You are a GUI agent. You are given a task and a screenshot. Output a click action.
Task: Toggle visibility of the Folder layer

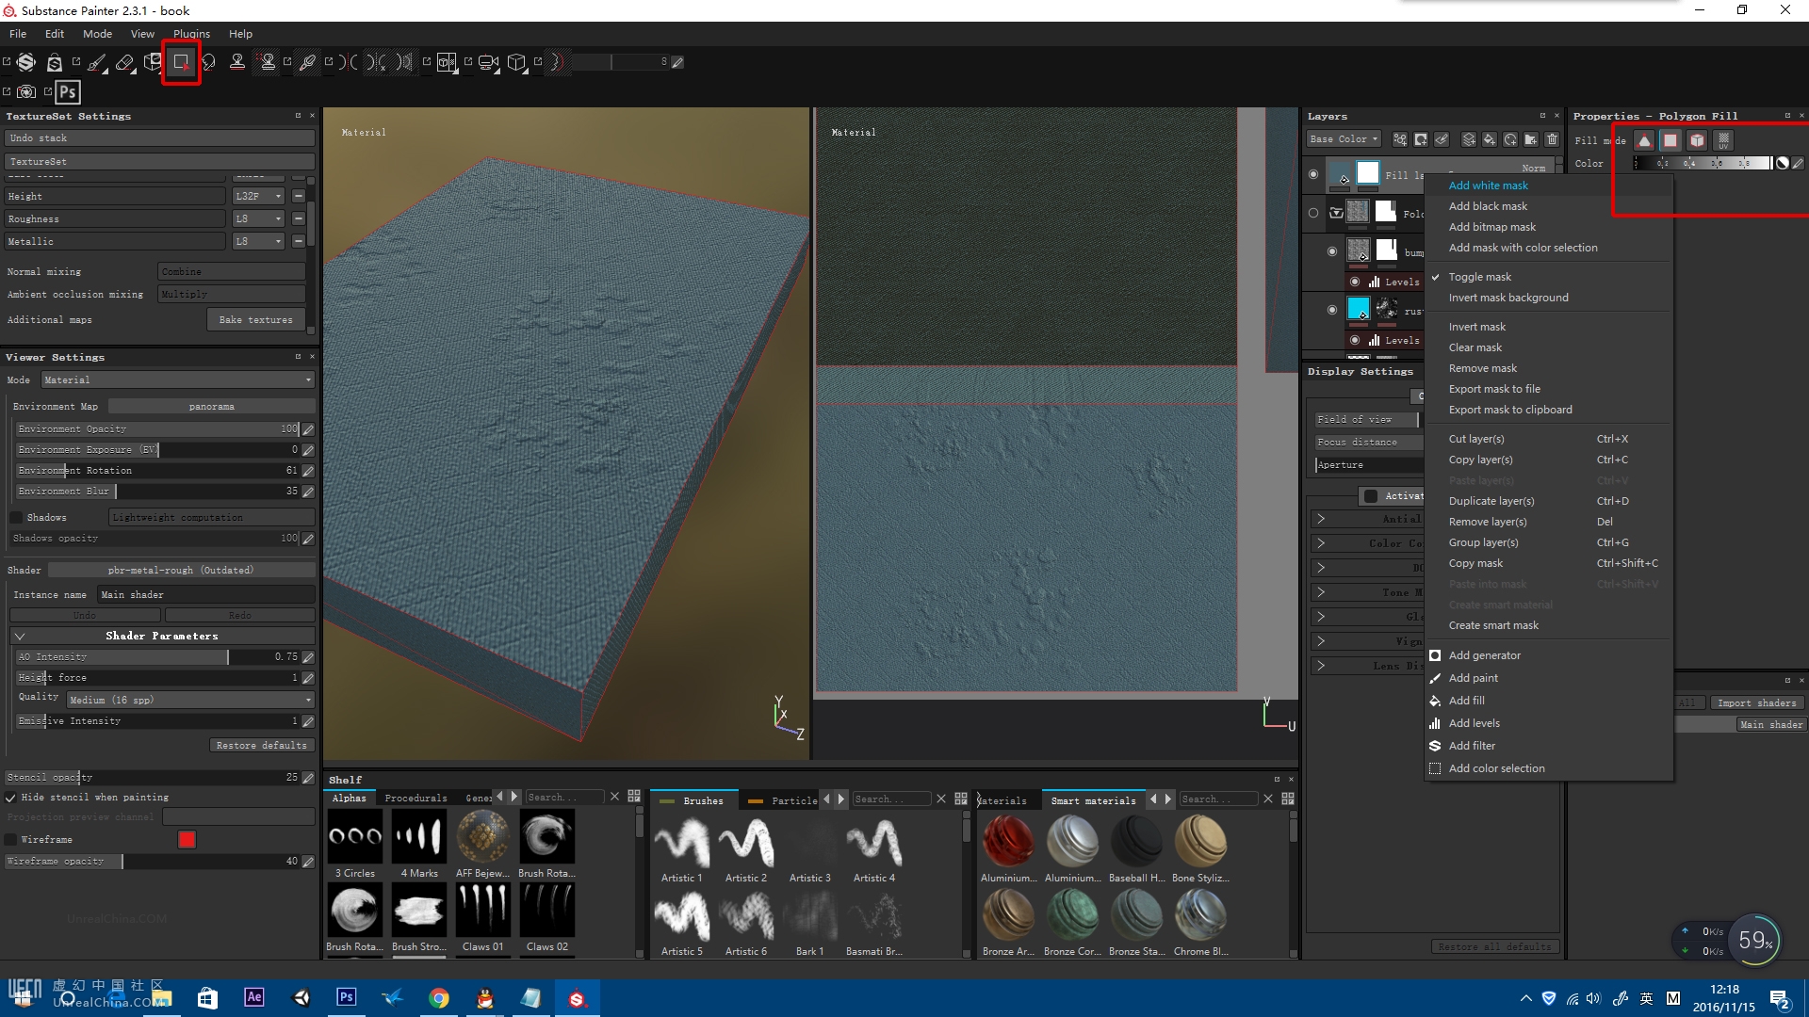coord(1313,213)
